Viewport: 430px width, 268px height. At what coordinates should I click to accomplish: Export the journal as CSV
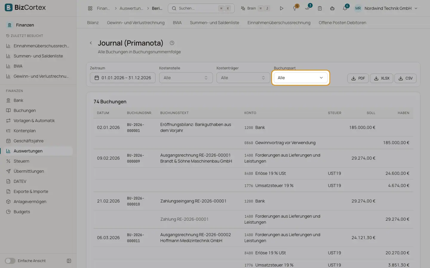coord(406,78)
